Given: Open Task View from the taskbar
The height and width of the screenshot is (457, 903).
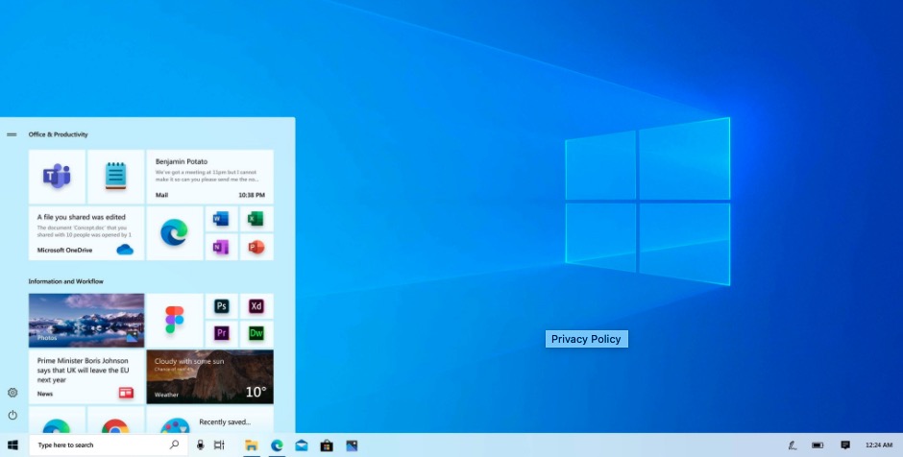Looking at the screenshot, I should pos(219,445).
